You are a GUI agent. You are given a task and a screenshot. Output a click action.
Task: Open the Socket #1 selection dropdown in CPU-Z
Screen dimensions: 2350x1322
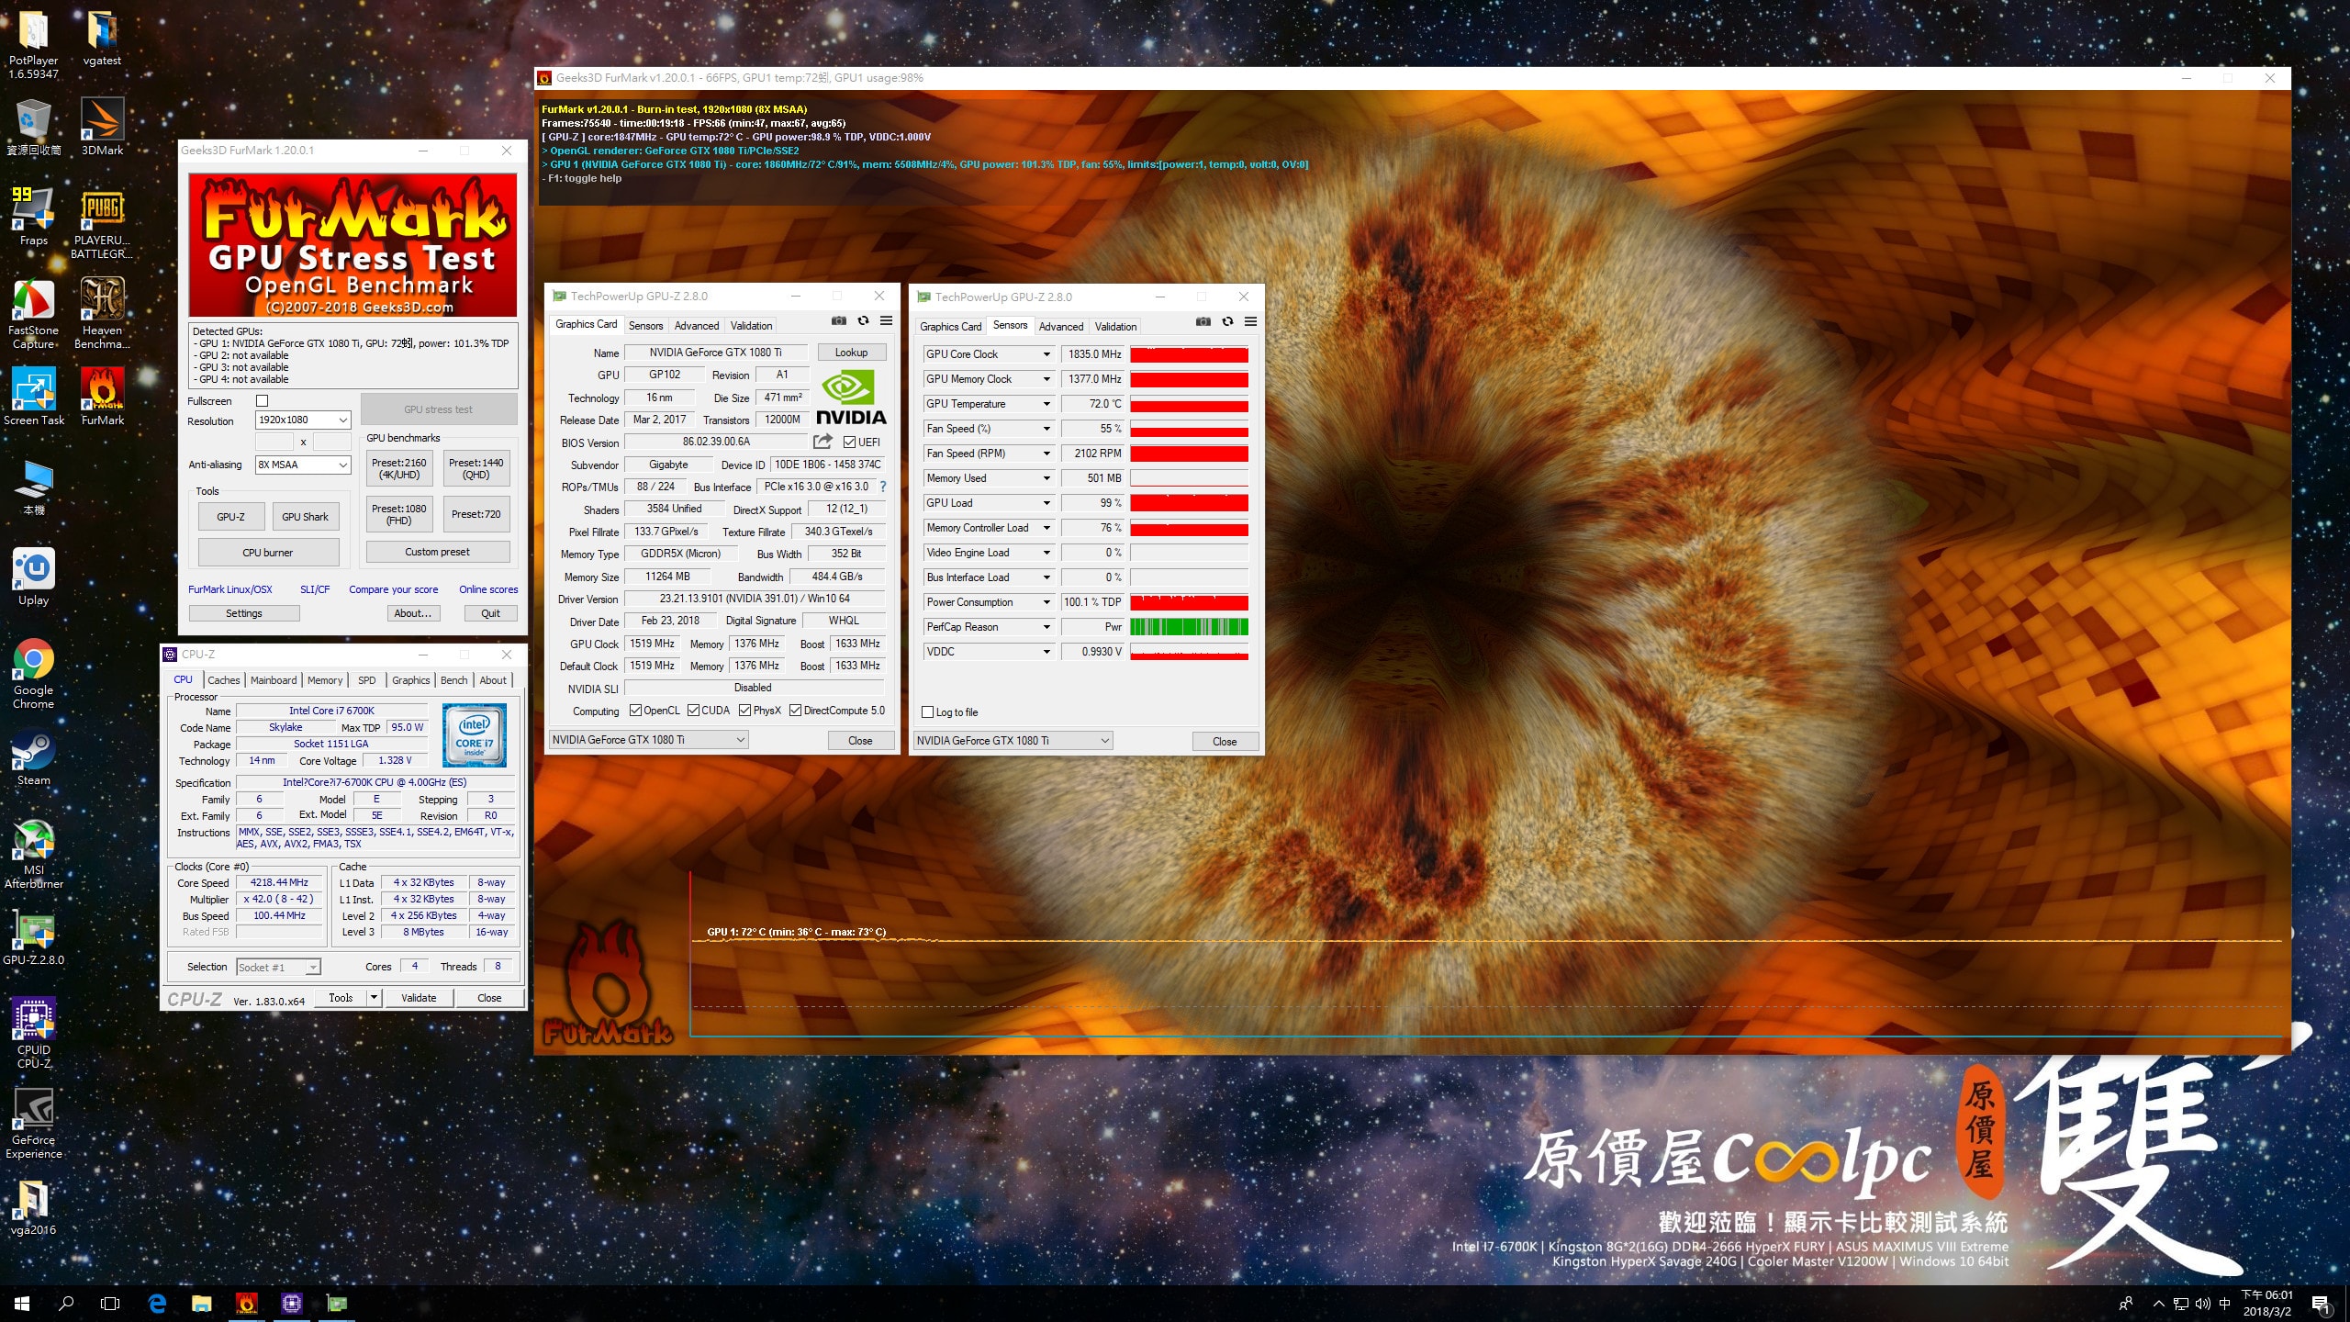(278, 968)
